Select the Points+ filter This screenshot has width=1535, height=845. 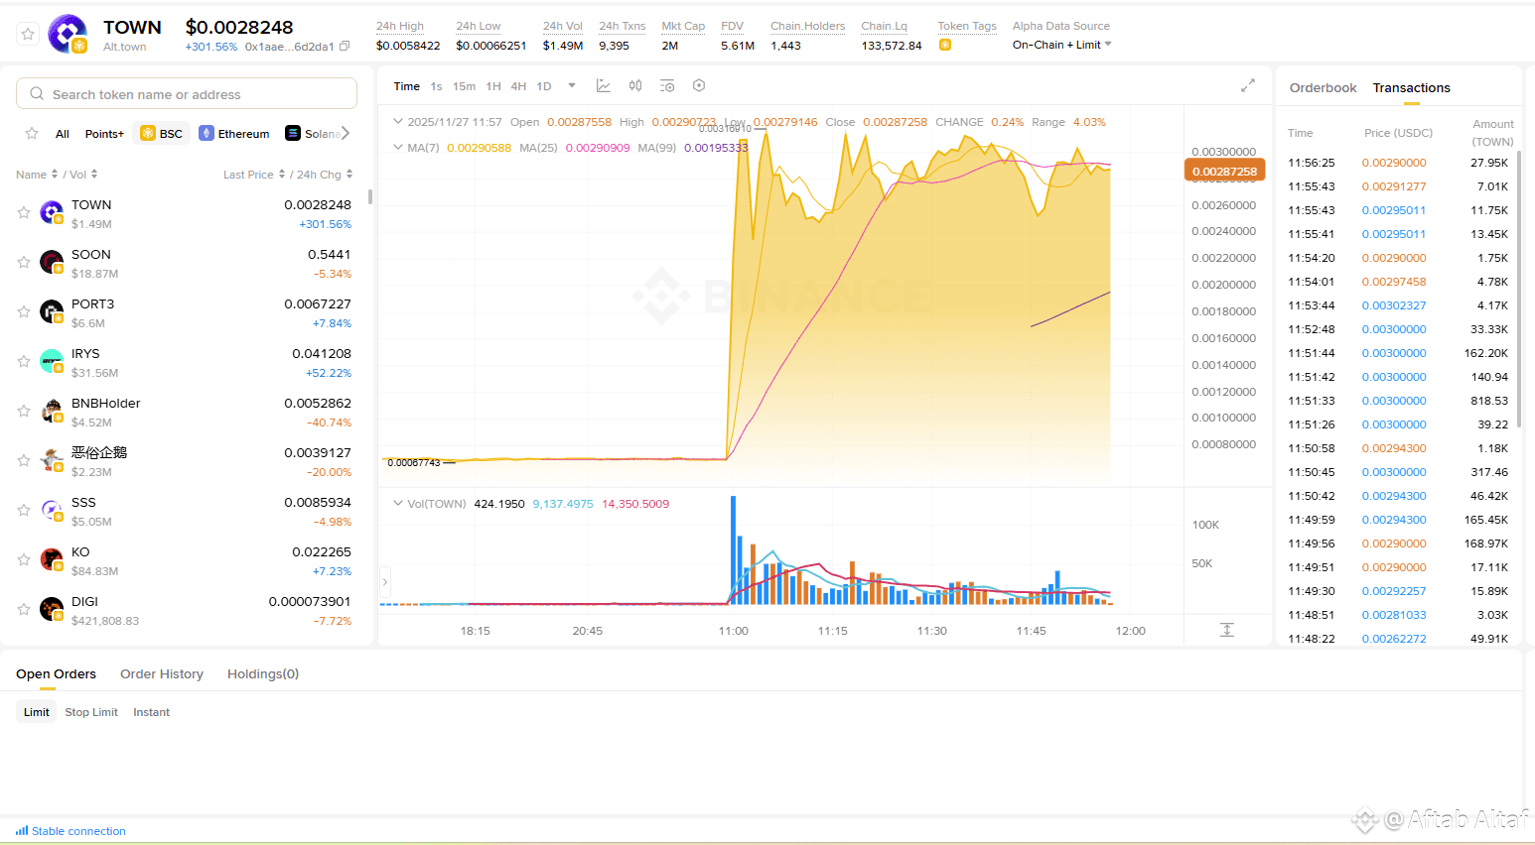pos(104,134)
